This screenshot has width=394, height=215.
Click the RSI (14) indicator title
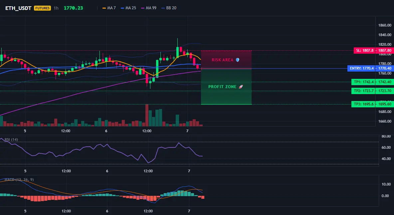(x=11, y=139)
